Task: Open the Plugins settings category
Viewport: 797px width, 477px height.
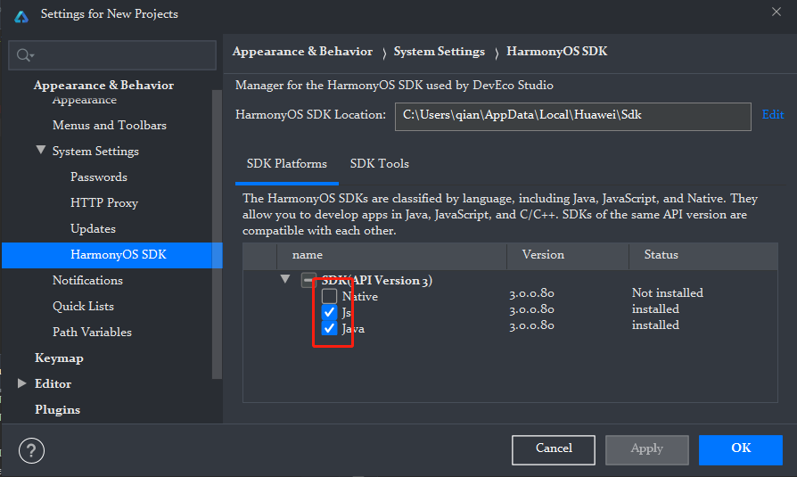Action: (57, 410)
